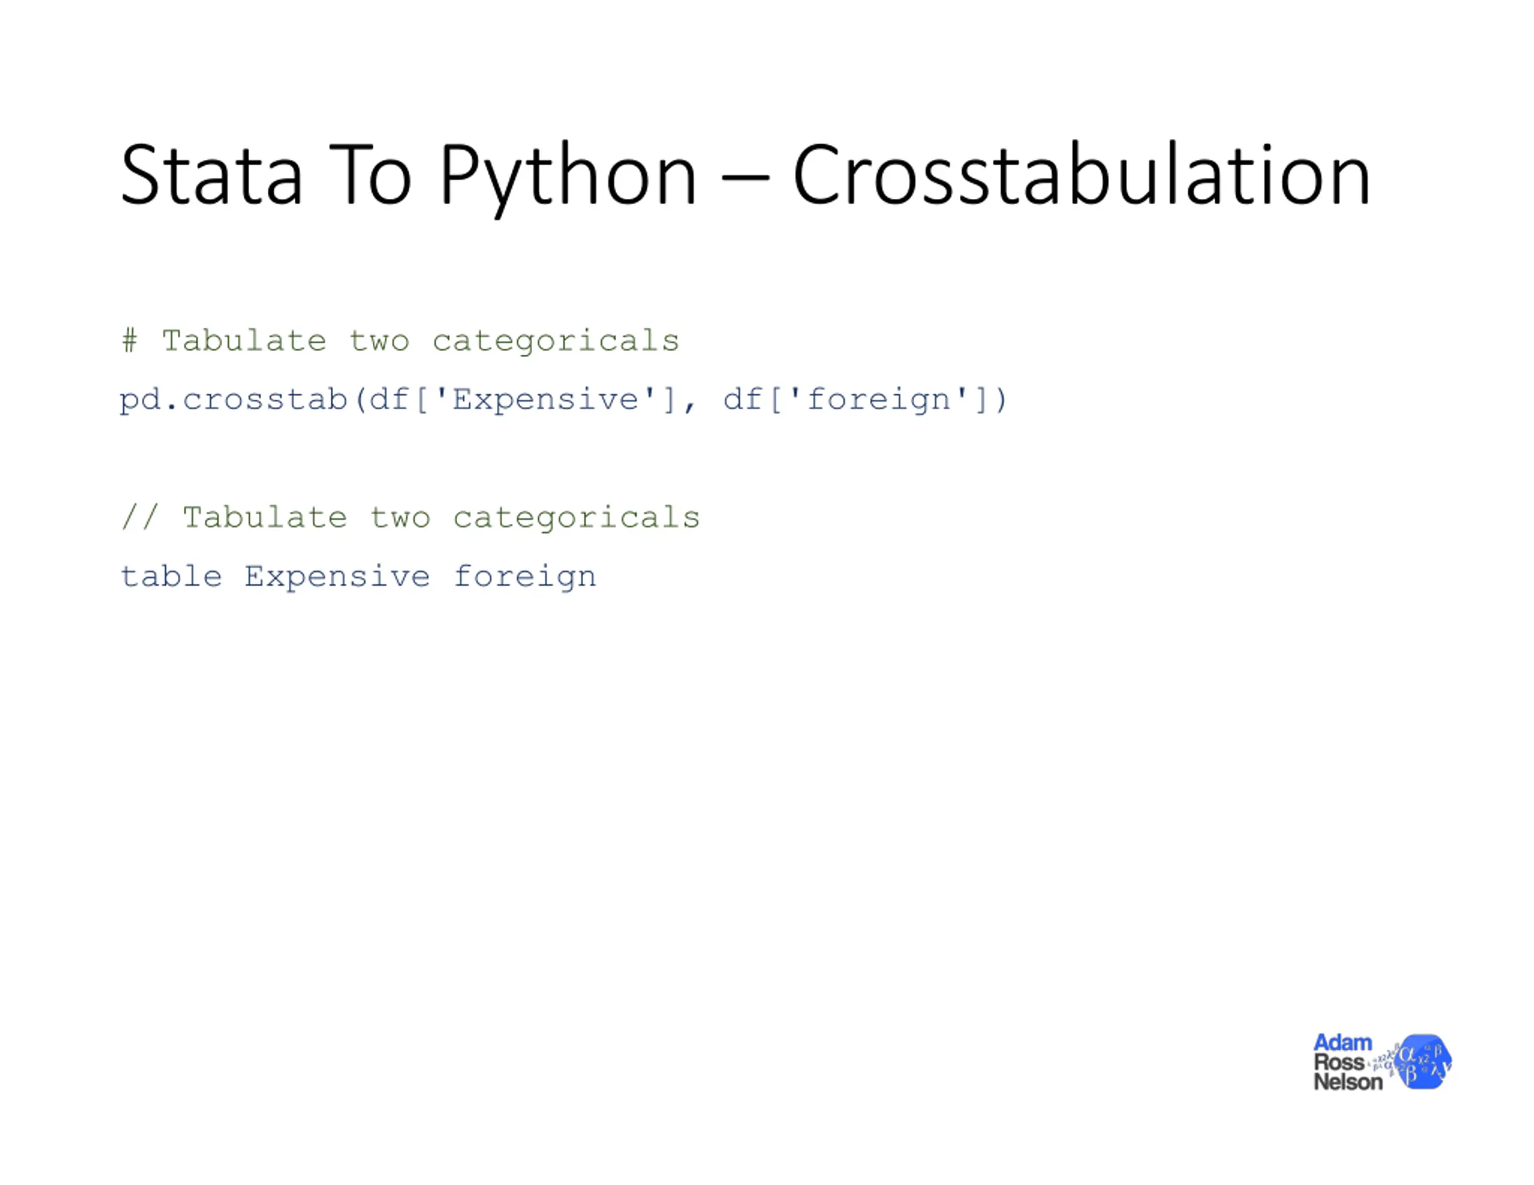Click the blue hexagon logo icon
1534x1185 pixels.
(1424, 1062)
